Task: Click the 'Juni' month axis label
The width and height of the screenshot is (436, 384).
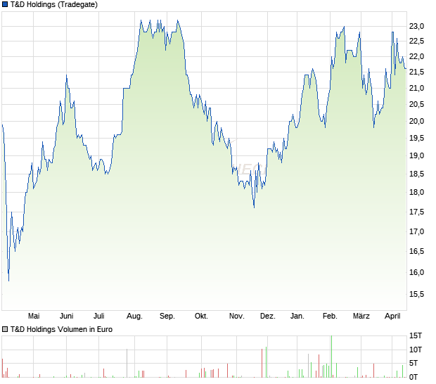Action: [x=67, y=316]
